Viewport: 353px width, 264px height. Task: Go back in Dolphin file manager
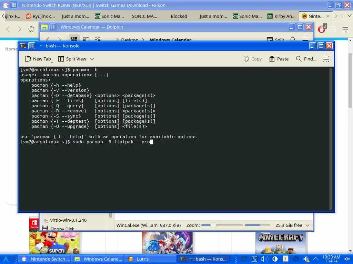[x=48, y=39]
